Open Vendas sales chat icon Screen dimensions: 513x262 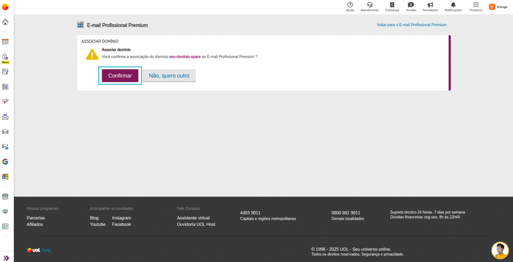point(411,6)
